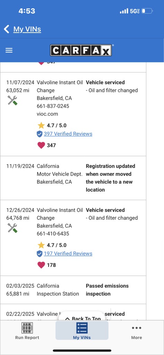Select the My VINs bottom tab
Image resolution: width=164 pixels, height=355 pixels.
[x=82, y=330]
